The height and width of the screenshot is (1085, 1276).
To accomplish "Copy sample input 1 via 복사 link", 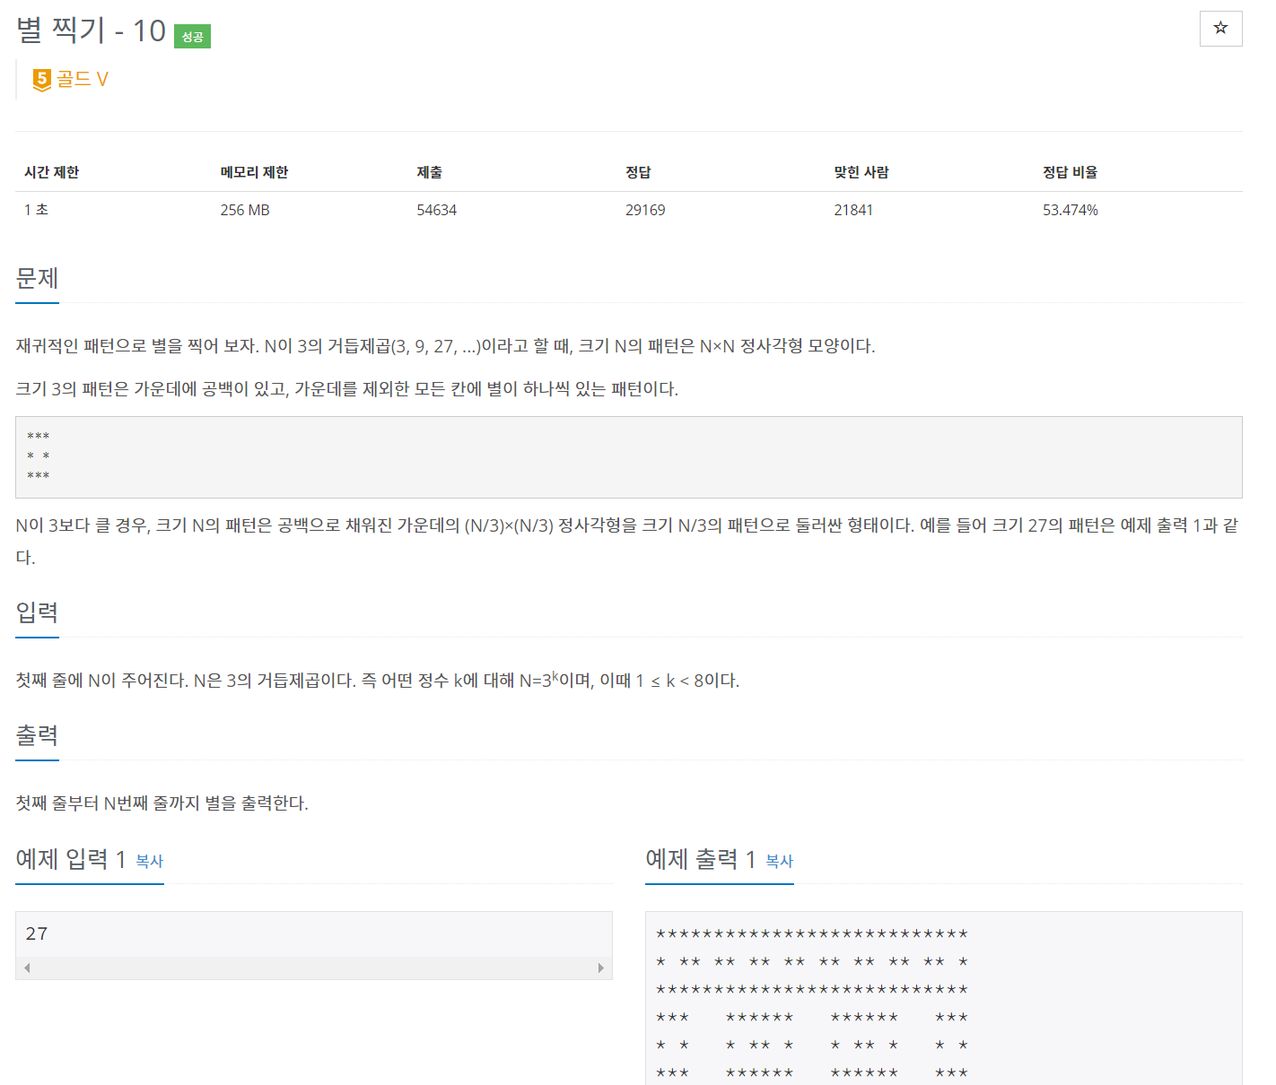I will [x=150, y=861].
